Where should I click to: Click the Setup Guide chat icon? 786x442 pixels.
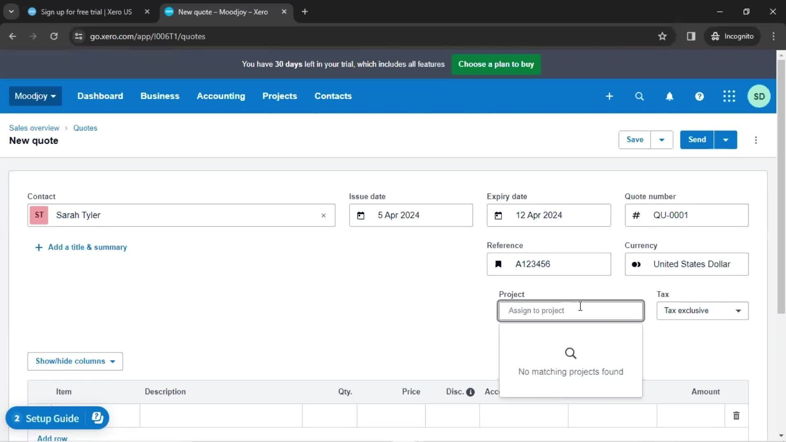pos(97,418)
